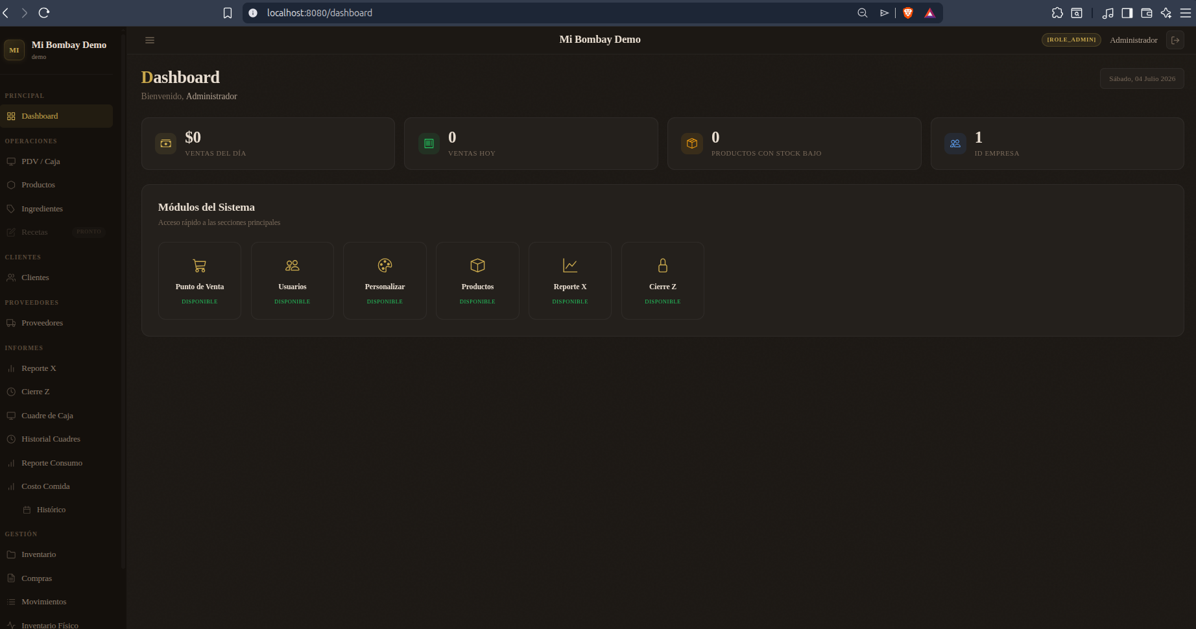This screenshot has width=1196, height=629.
Task: Open the Cierre Z lock module card
Action: click(x=663, y=281)
